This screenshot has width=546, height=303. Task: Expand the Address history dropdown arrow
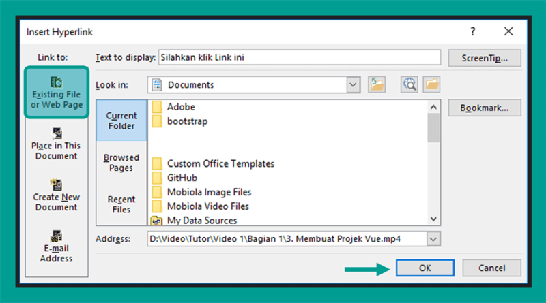tap(433, 239)
